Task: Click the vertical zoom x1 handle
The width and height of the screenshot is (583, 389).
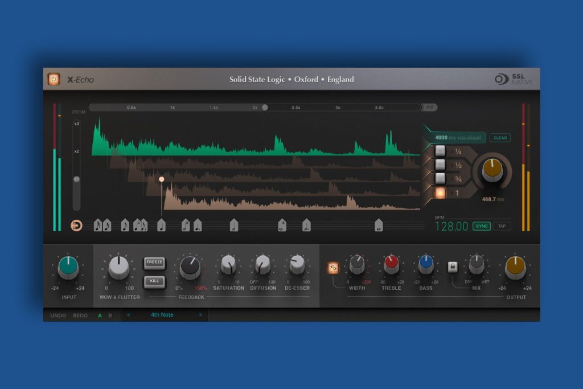Action: click(76, 179)
